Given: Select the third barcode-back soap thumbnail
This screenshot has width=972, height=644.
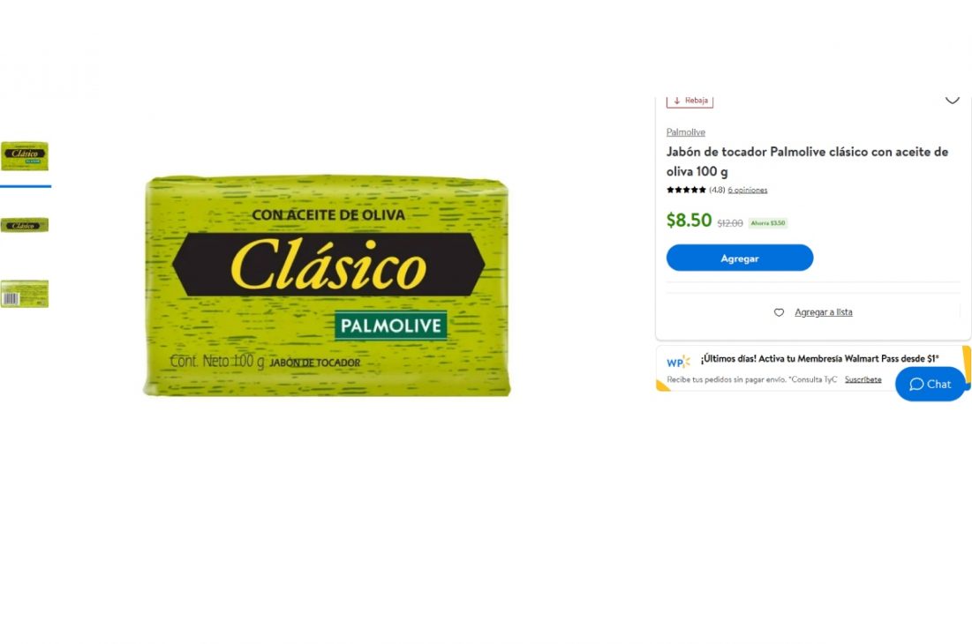Looking at the screenshot, I should [x=25, y=294].
